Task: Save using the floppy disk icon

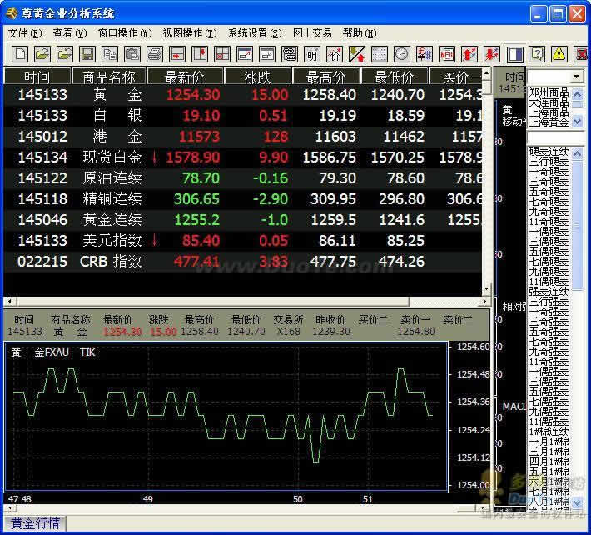Action: pyautogui.click(x=87, y=55)
